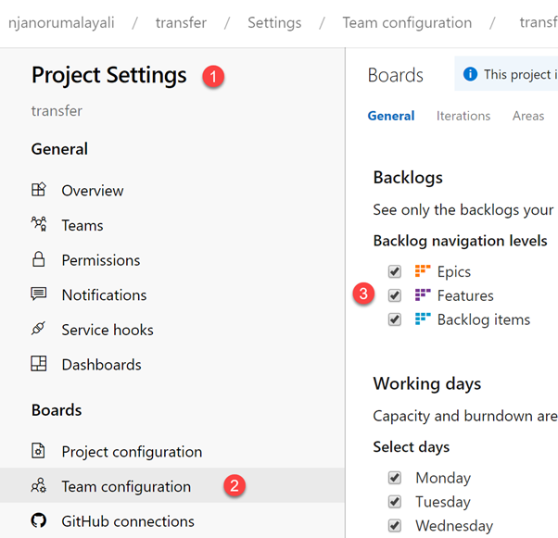558x538 pixels.
Task: Click the Permissions lock icon
Action: coord(38,259)
